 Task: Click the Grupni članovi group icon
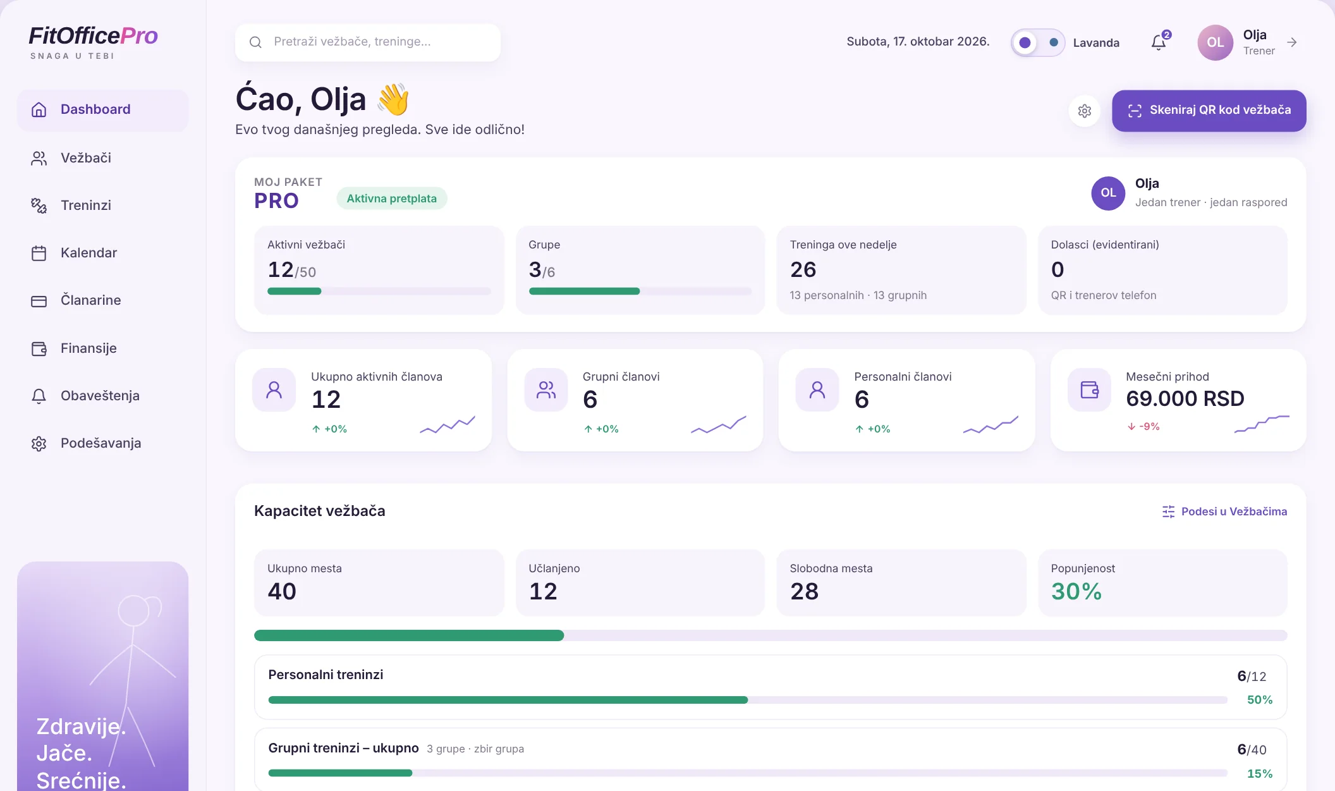tap(546, 389)
